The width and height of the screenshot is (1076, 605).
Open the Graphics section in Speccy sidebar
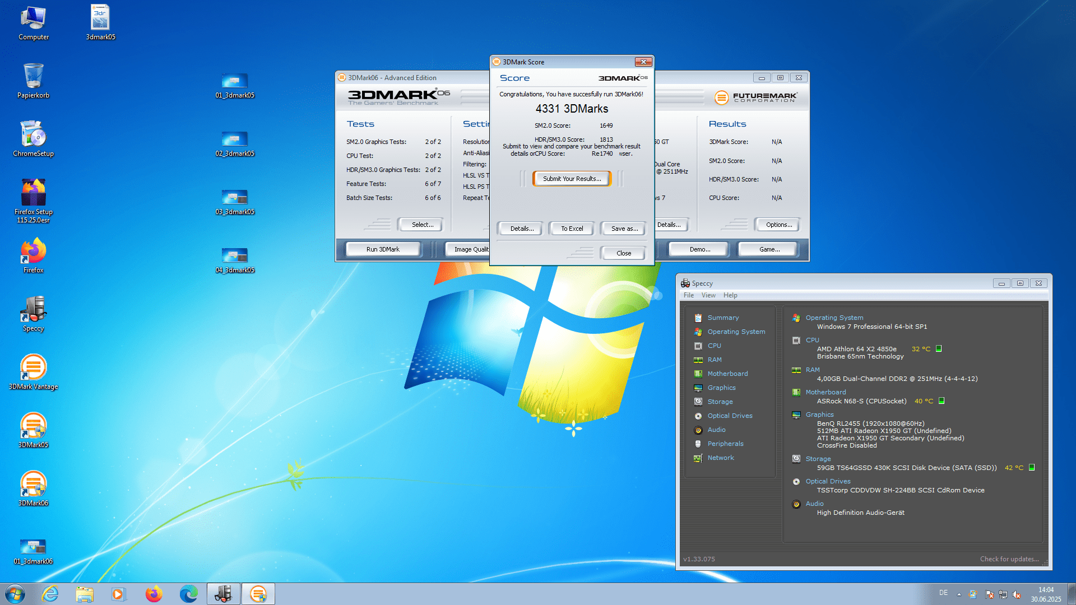tap(721, 388)
